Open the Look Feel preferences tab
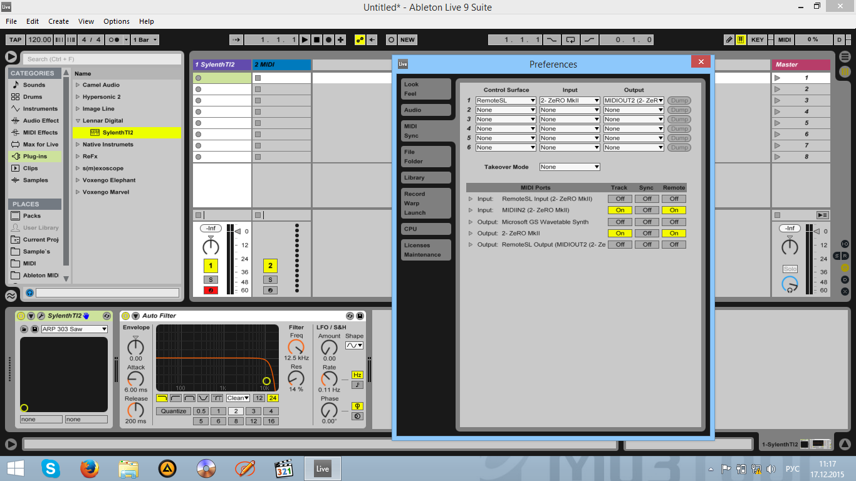The width and height of the screenshot is (856, 481). (425, 89)
